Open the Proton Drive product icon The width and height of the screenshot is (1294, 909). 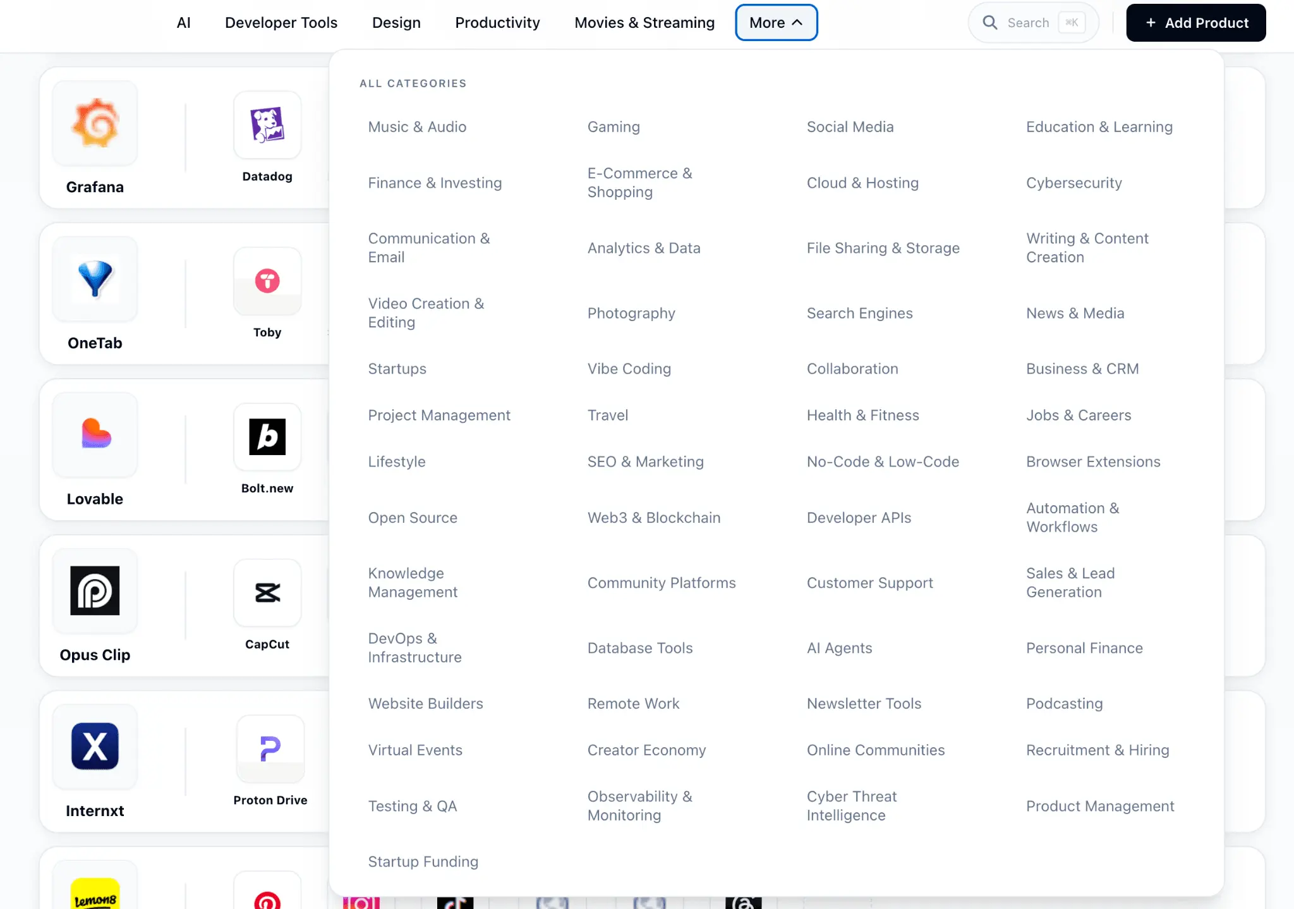tap(270, 748)
